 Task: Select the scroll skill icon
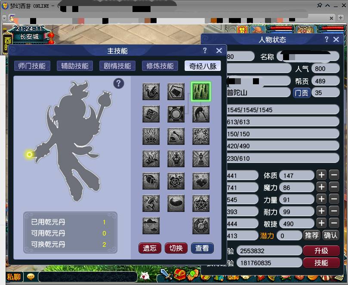click(151, 114)
